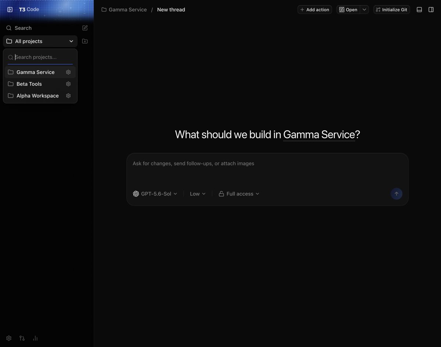Open the Full access permissions dropdown
The height and width of the screenshot is (347, 441).
pos(239,194)
